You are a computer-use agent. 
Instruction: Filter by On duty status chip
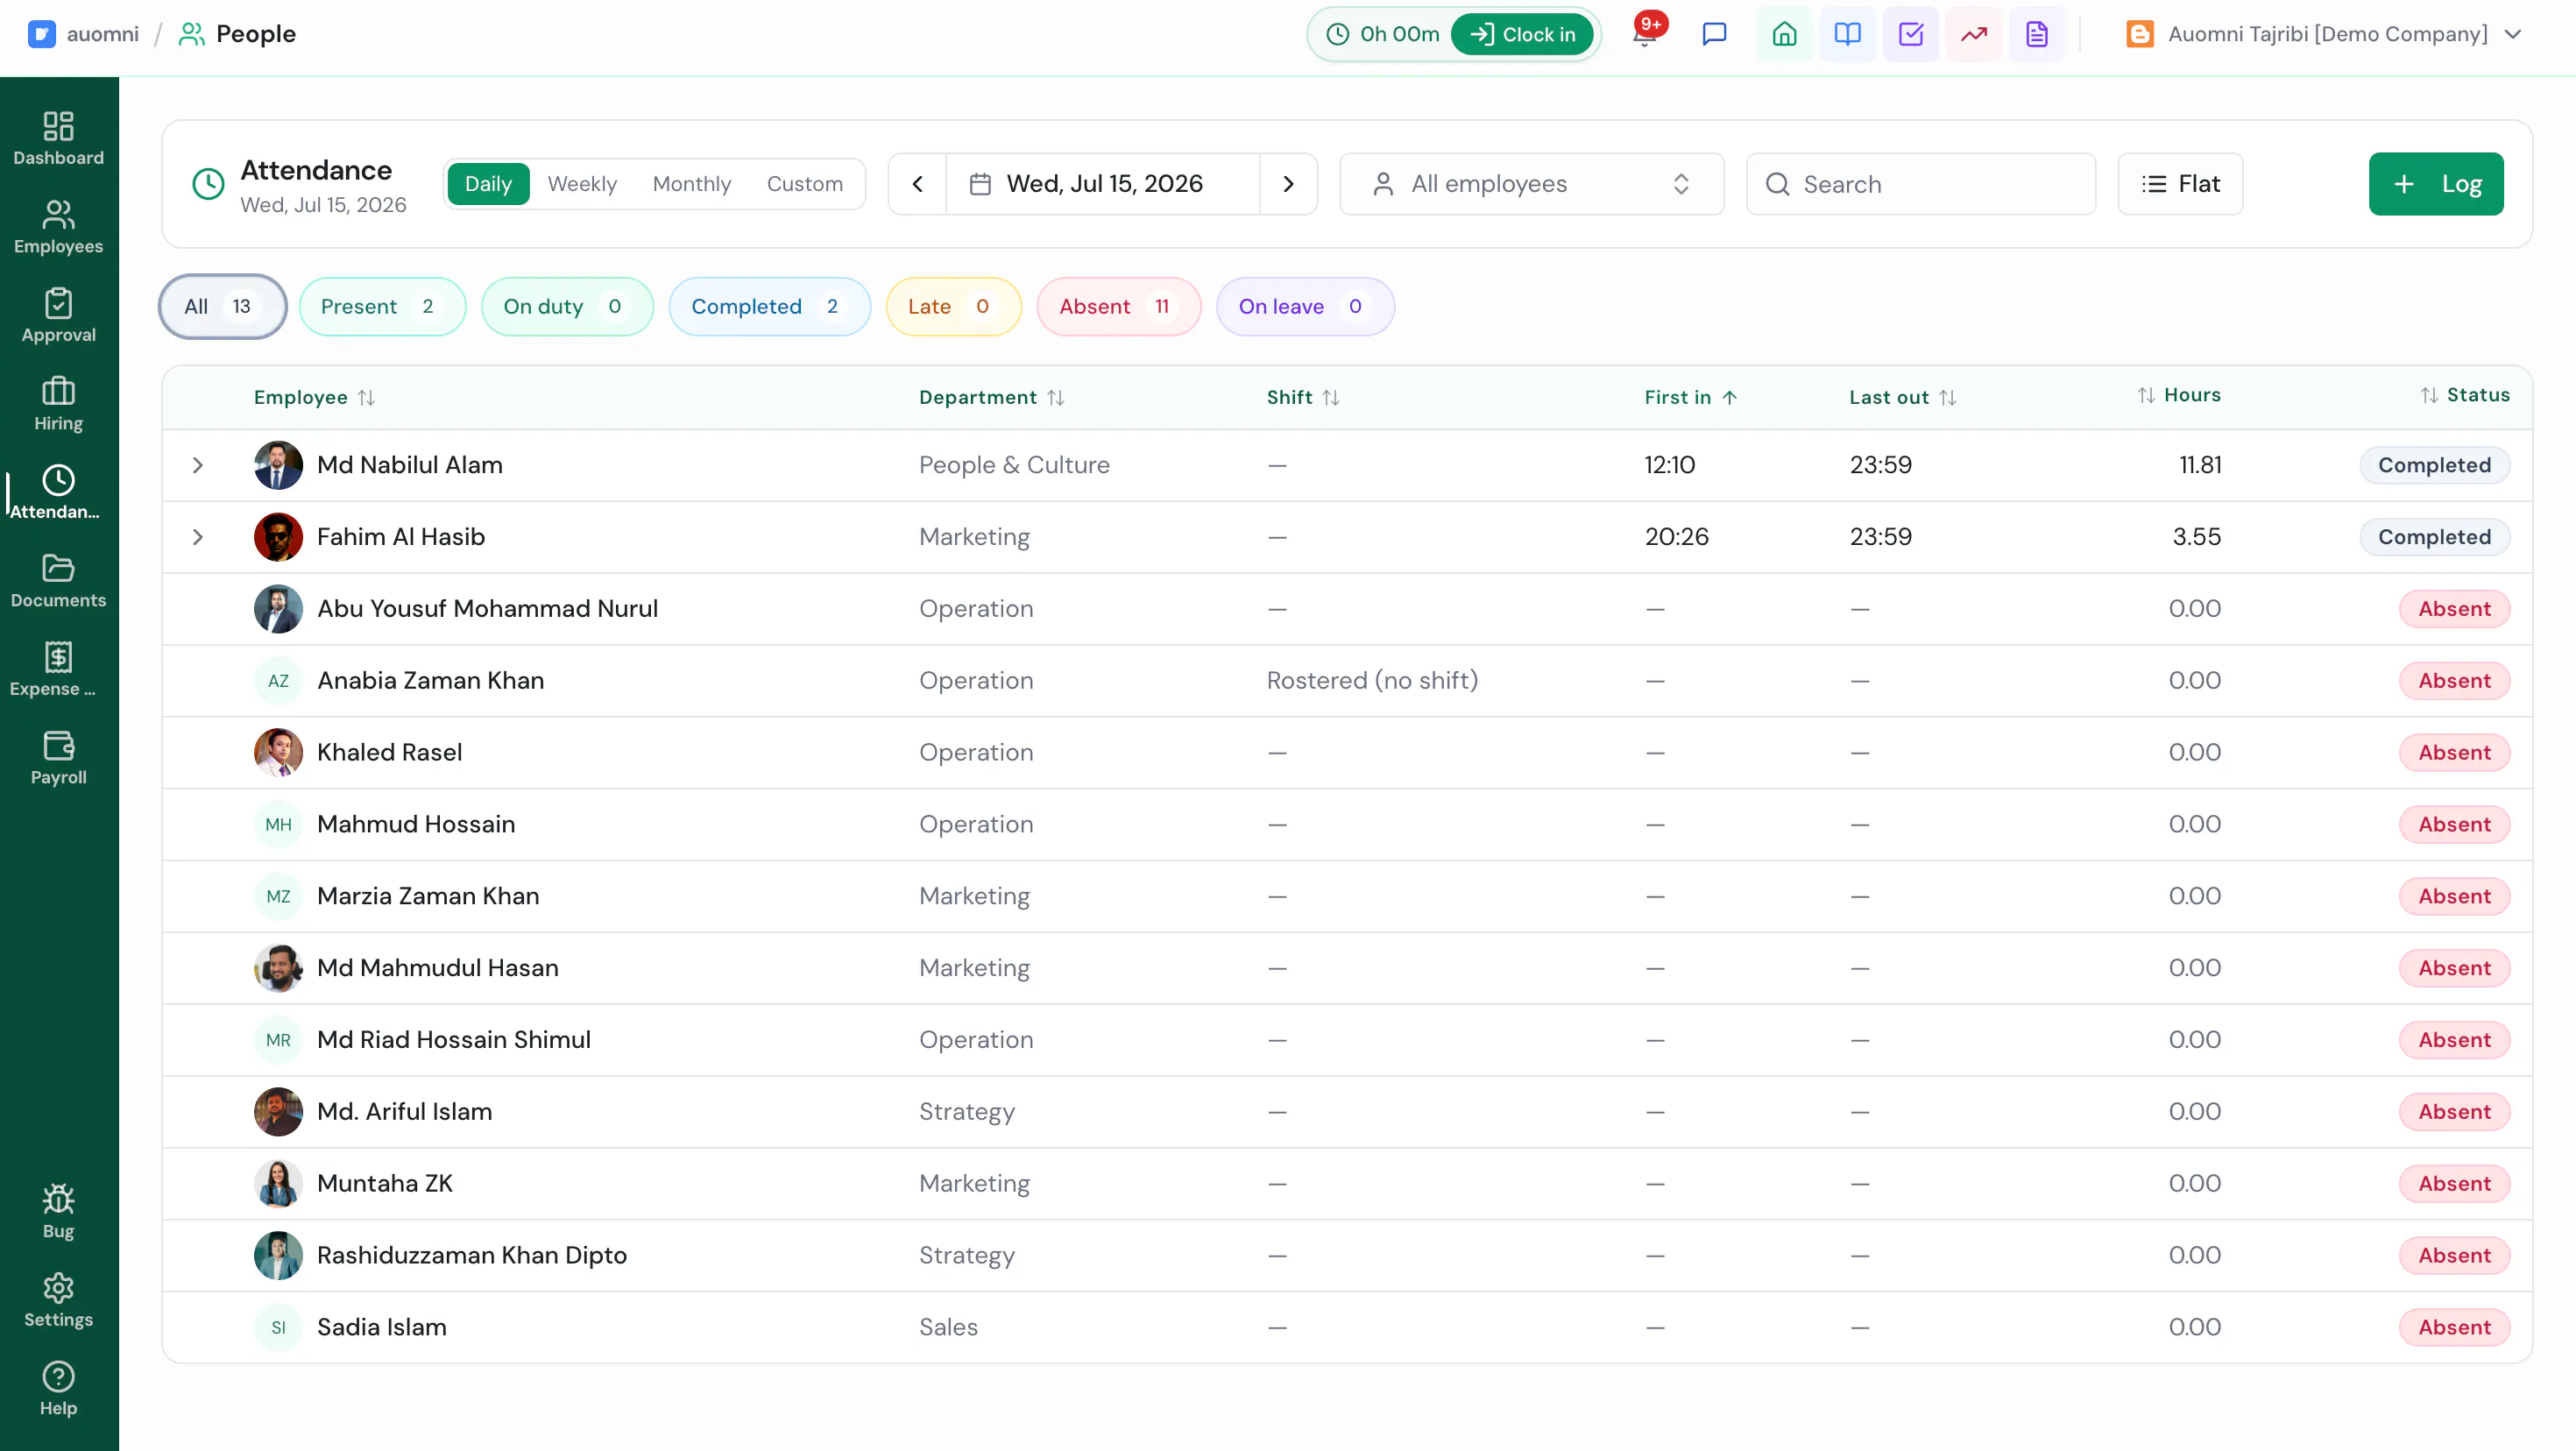coord(567,306)
